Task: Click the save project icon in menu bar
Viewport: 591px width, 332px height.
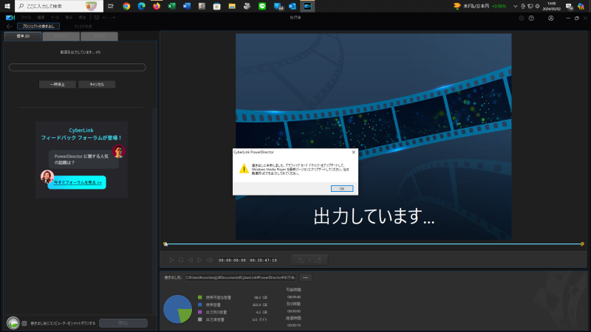Action: [x=97, y=18]
